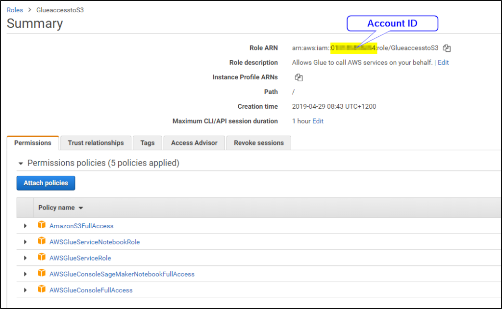Screen dimensions: 502x309
Task: Open the AWSGlueServiceRole policy link
Action: pyautogui.click(x=80, y=258)
